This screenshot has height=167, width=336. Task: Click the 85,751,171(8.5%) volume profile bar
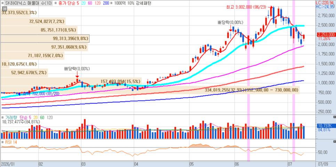coord(39,30)
